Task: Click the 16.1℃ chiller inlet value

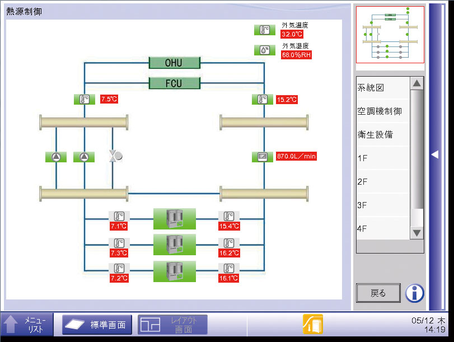Action: pos(229,278)
